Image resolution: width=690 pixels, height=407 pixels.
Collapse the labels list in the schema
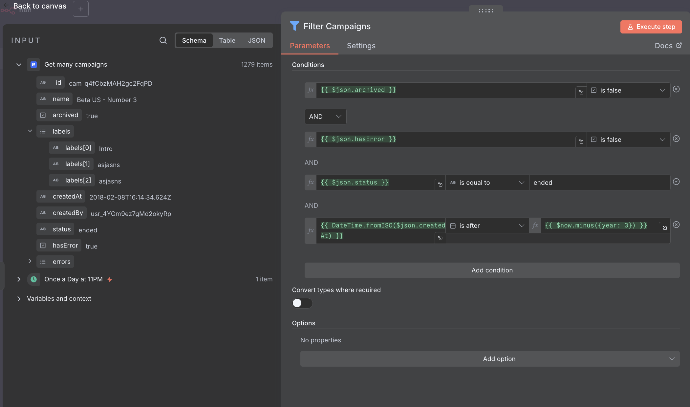30,131
